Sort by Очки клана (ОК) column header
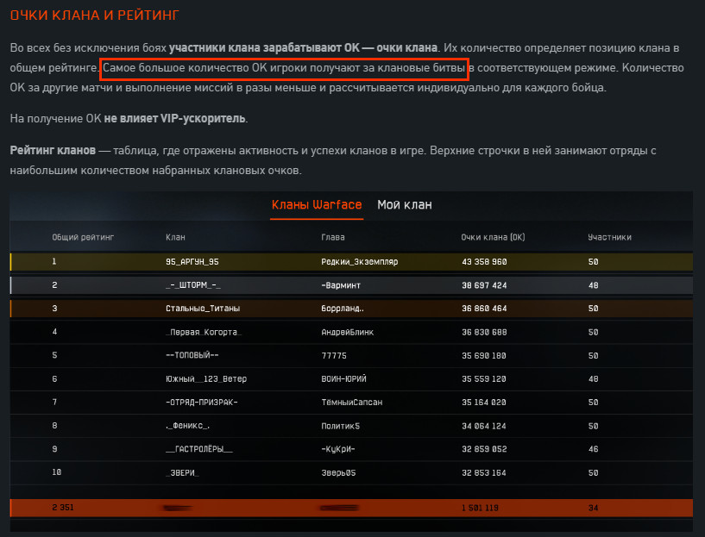The width and height of the screenshot is (705, 537). click(x=494, y=235)
